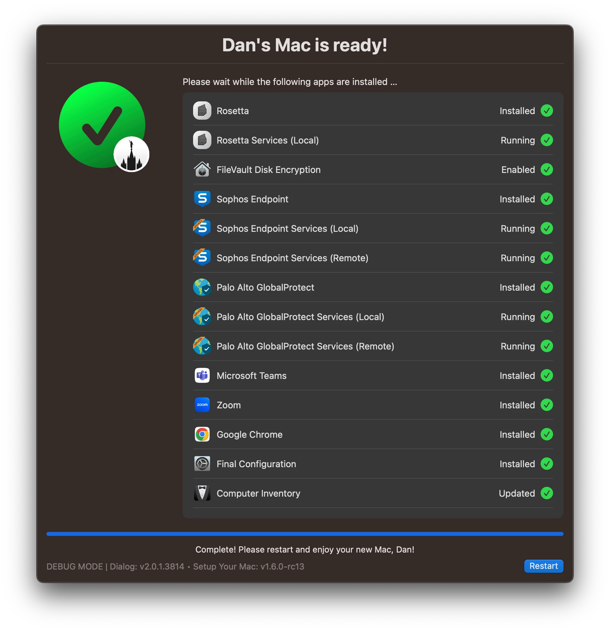Click the Google Chrome icon

click(x=202, y=434)
